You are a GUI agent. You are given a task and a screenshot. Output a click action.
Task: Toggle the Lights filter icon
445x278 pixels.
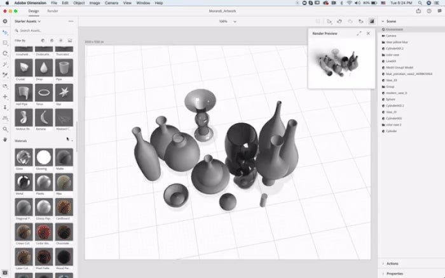click(61, 41)
